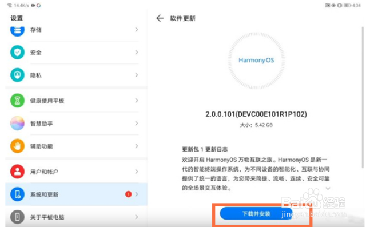Viewport: 366px width, 227px height.
Task: Select the 隐私 settings entry
Action: click(x=76, y=75)
